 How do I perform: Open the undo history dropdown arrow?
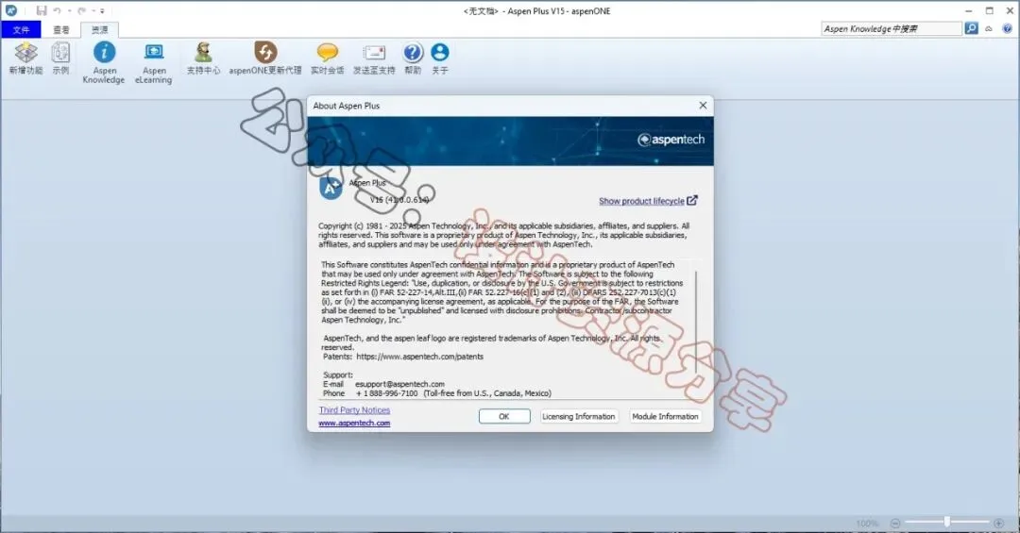tap(68, 10)
